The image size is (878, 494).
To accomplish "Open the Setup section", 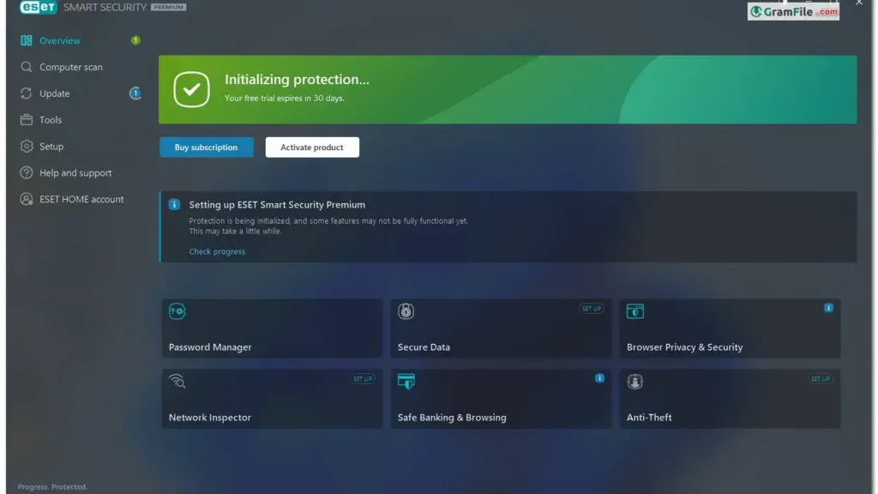I will (51, 146).
